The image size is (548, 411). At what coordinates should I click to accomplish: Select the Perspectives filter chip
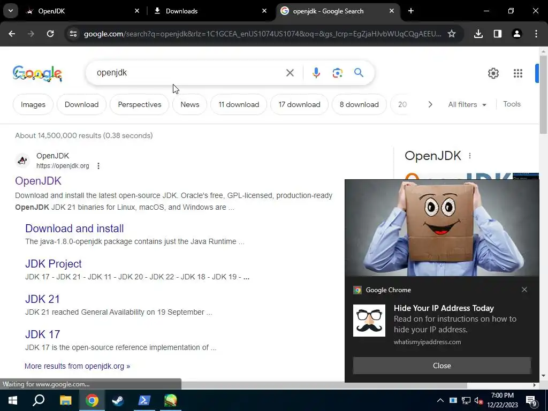pos(140,104)
